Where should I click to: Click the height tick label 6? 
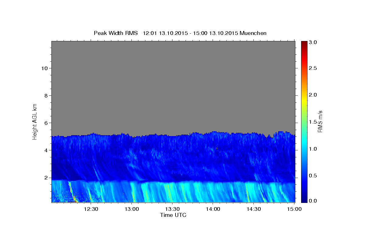(x=46, y=123)
